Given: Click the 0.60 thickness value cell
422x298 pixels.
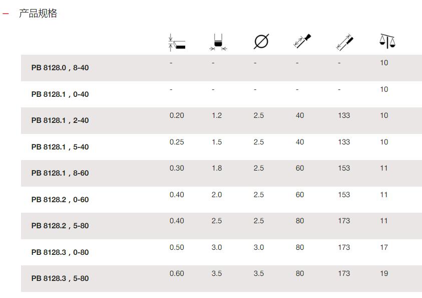Looking at the screenshot, I should pos(177,273).
